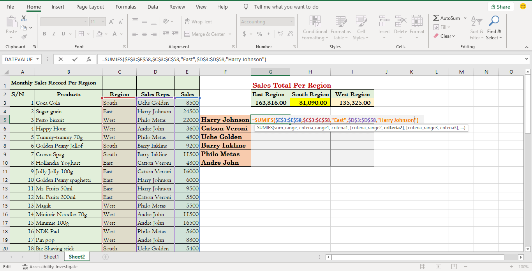Toggle bold formatting

point(44,34)
